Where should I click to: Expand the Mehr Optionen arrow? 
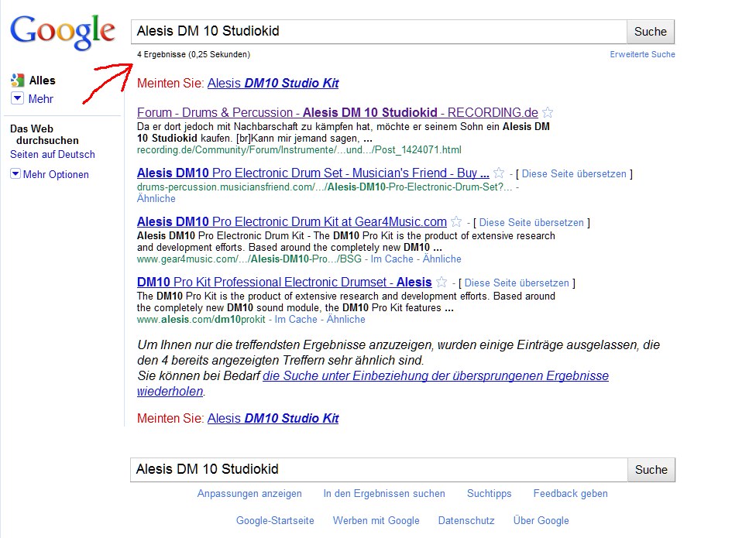pos(15,174)
